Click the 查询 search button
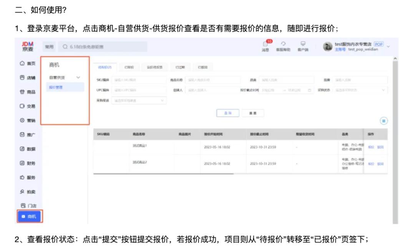Screen dimensions: 415x252 227,113
